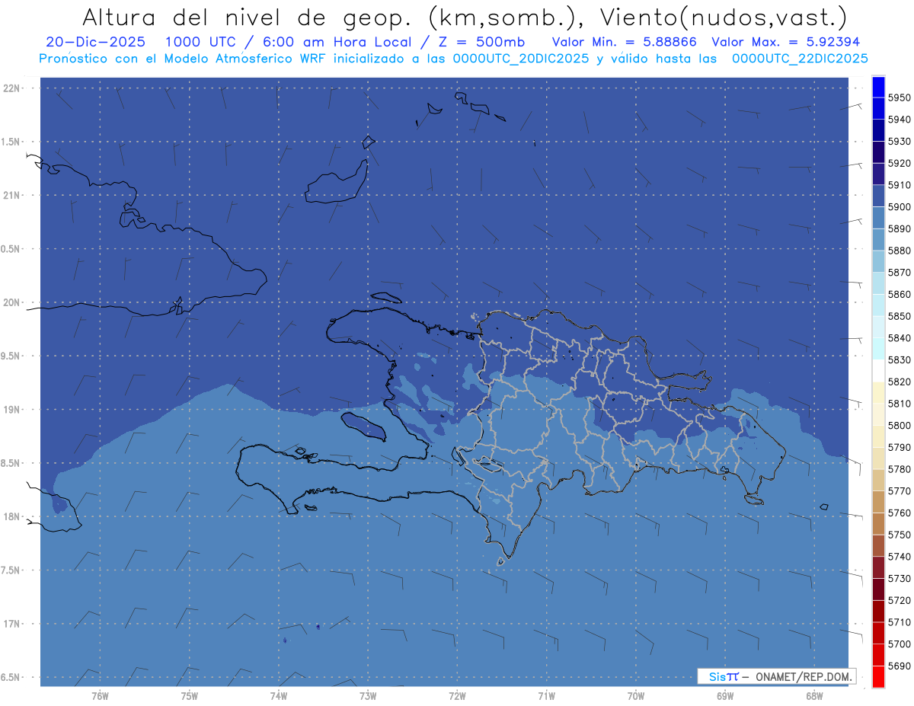Click the 5920 colorbar value
Screen dimensions: 914x706
899,163
